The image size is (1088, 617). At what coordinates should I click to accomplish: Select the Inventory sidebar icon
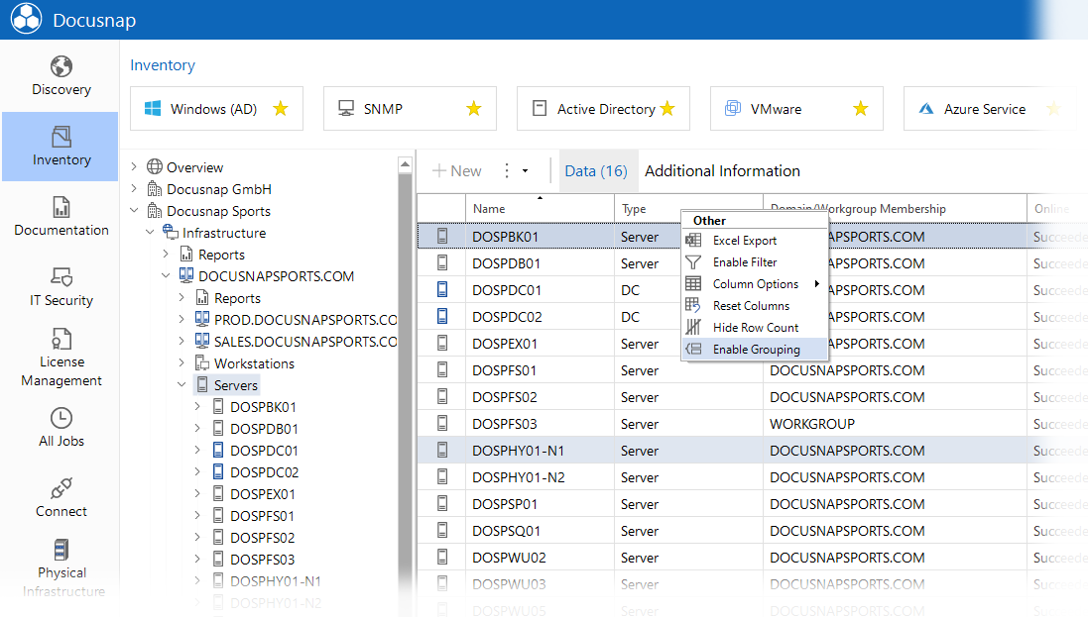tap(61, 137)
